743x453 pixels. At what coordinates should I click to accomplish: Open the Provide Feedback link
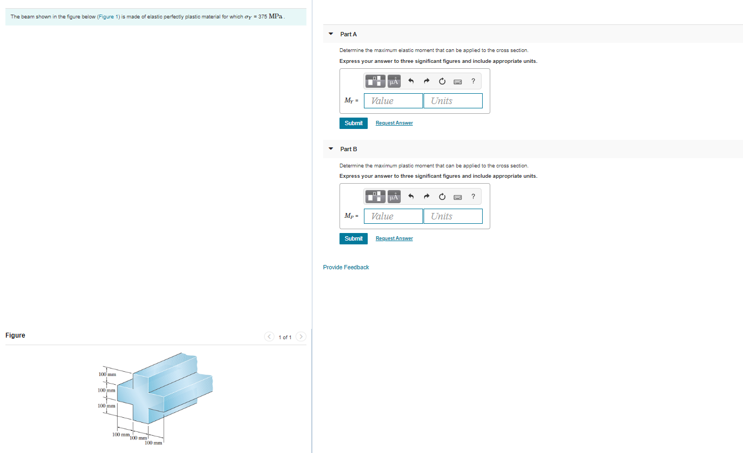(346, 267)
